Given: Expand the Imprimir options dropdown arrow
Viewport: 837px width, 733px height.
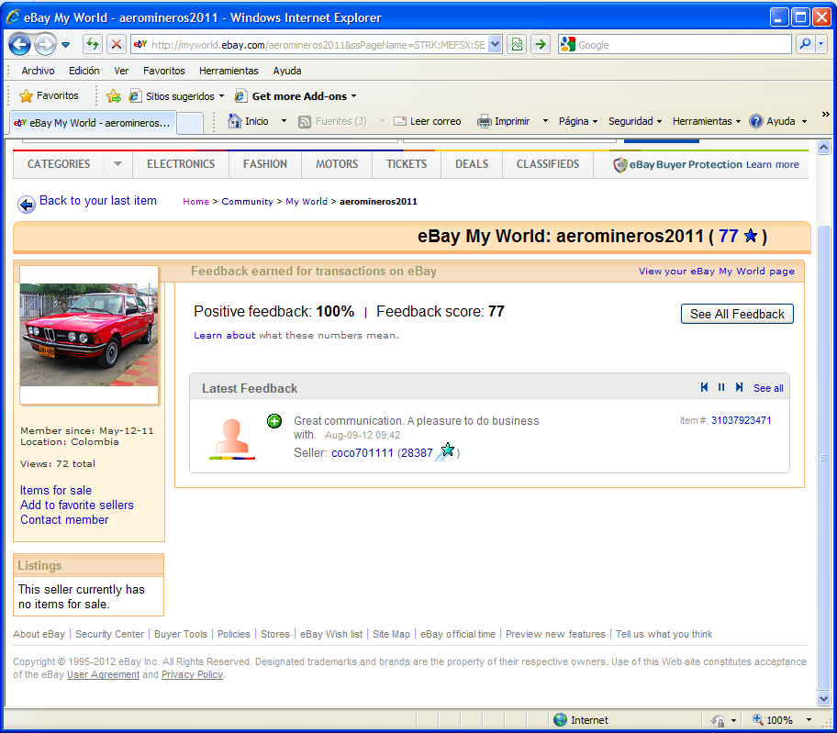Looking at the screenshot, I should tap(545, 121).
